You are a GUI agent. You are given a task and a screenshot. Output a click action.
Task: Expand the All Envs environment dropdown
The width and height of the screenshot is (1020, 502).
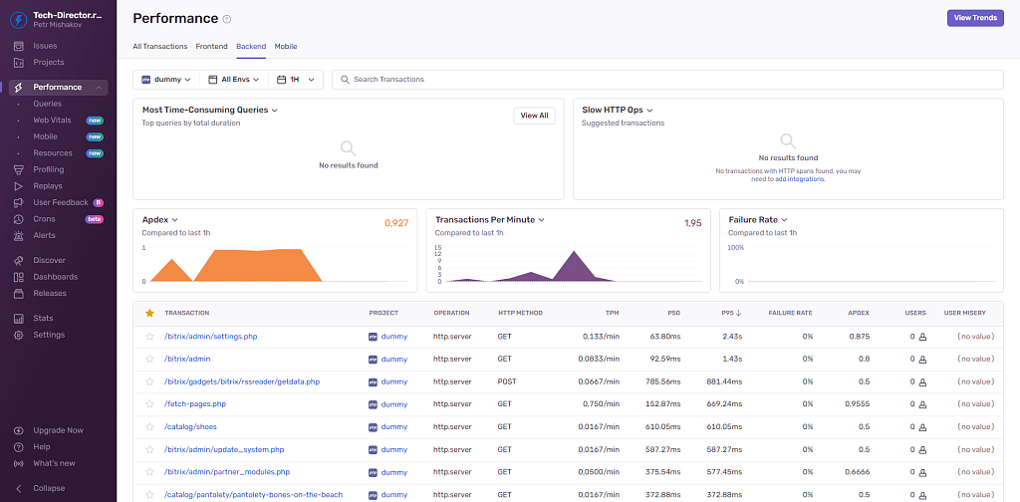[234, 80]
